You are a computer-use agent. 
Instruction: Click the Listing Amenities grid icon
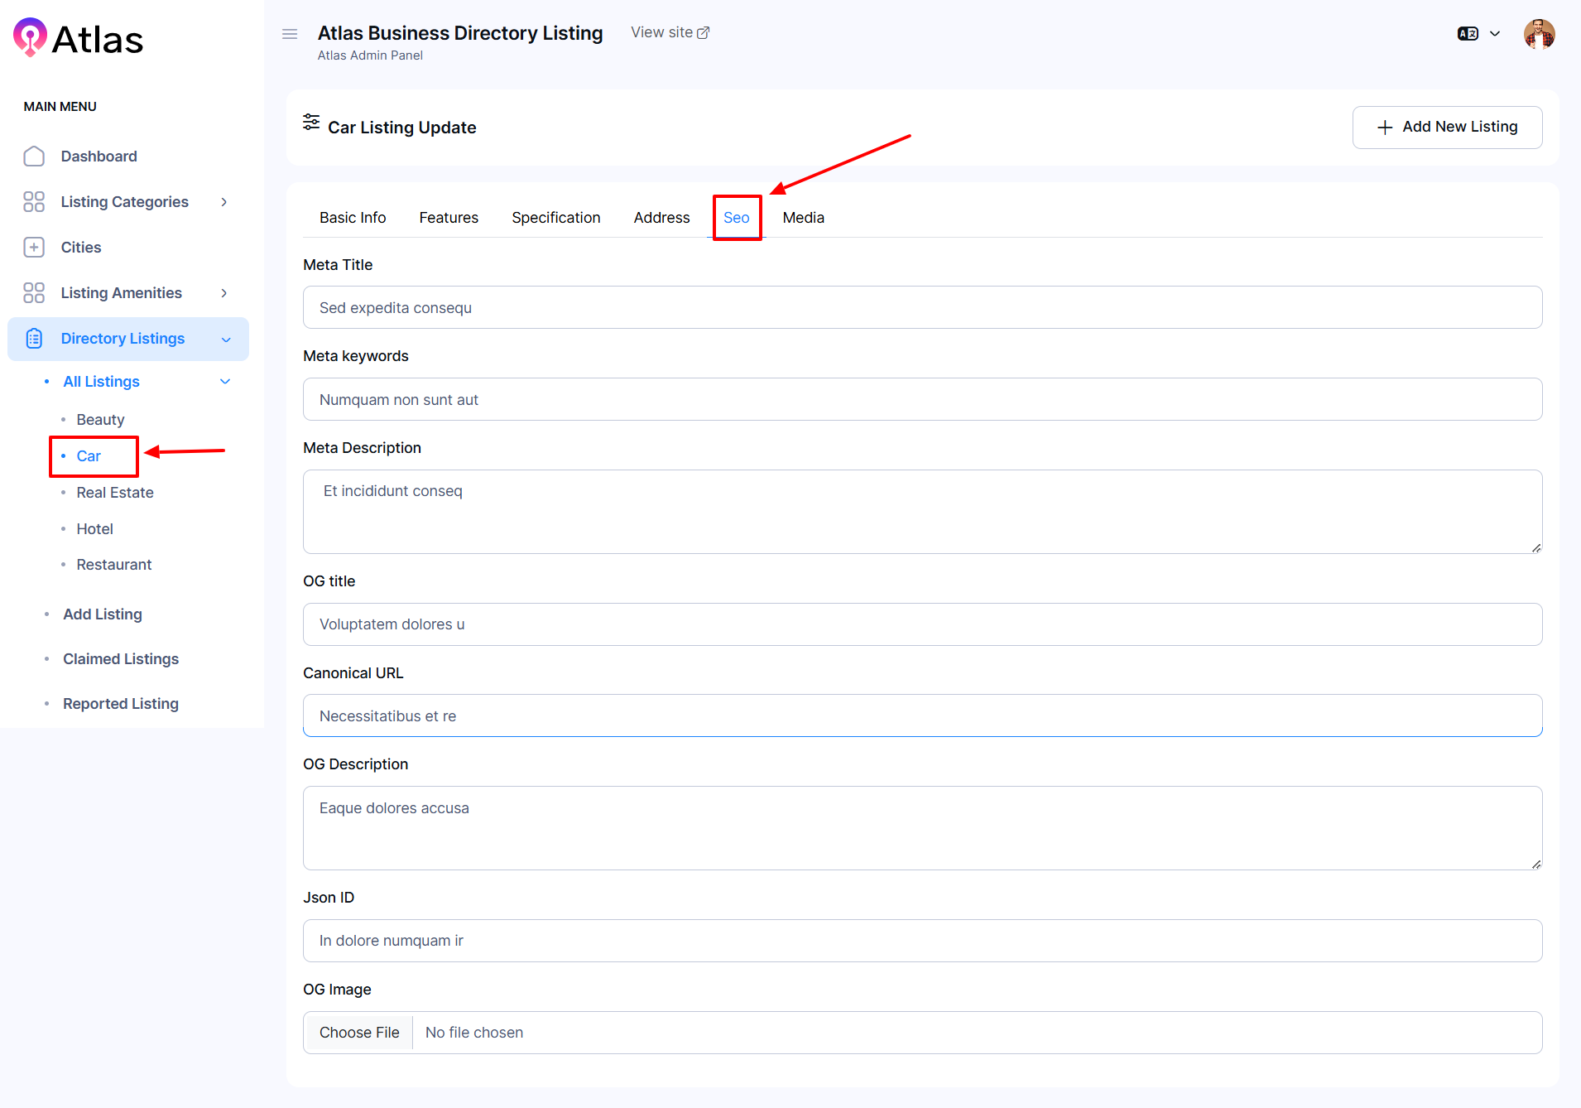tap(34, 293)
